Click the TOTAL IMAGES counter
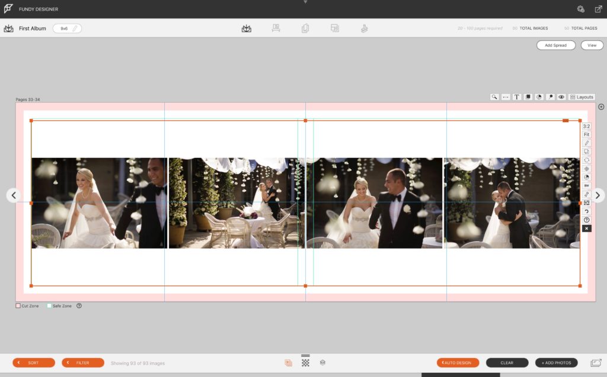607x377 pixels. tap(530, 28)
